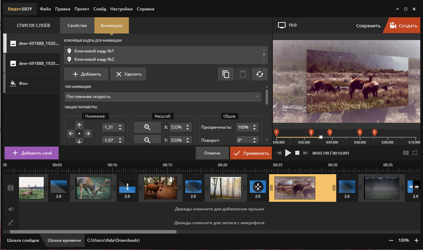This screenshot has height=250, width=423.
Task: Expand the animation type dropdown
Action: point(163,97)
